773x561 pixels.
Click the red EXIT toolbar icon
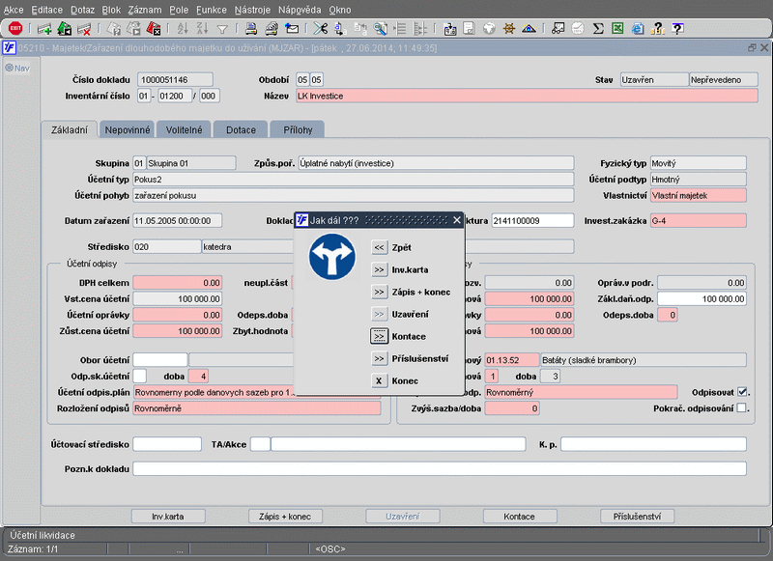(14, 29)
